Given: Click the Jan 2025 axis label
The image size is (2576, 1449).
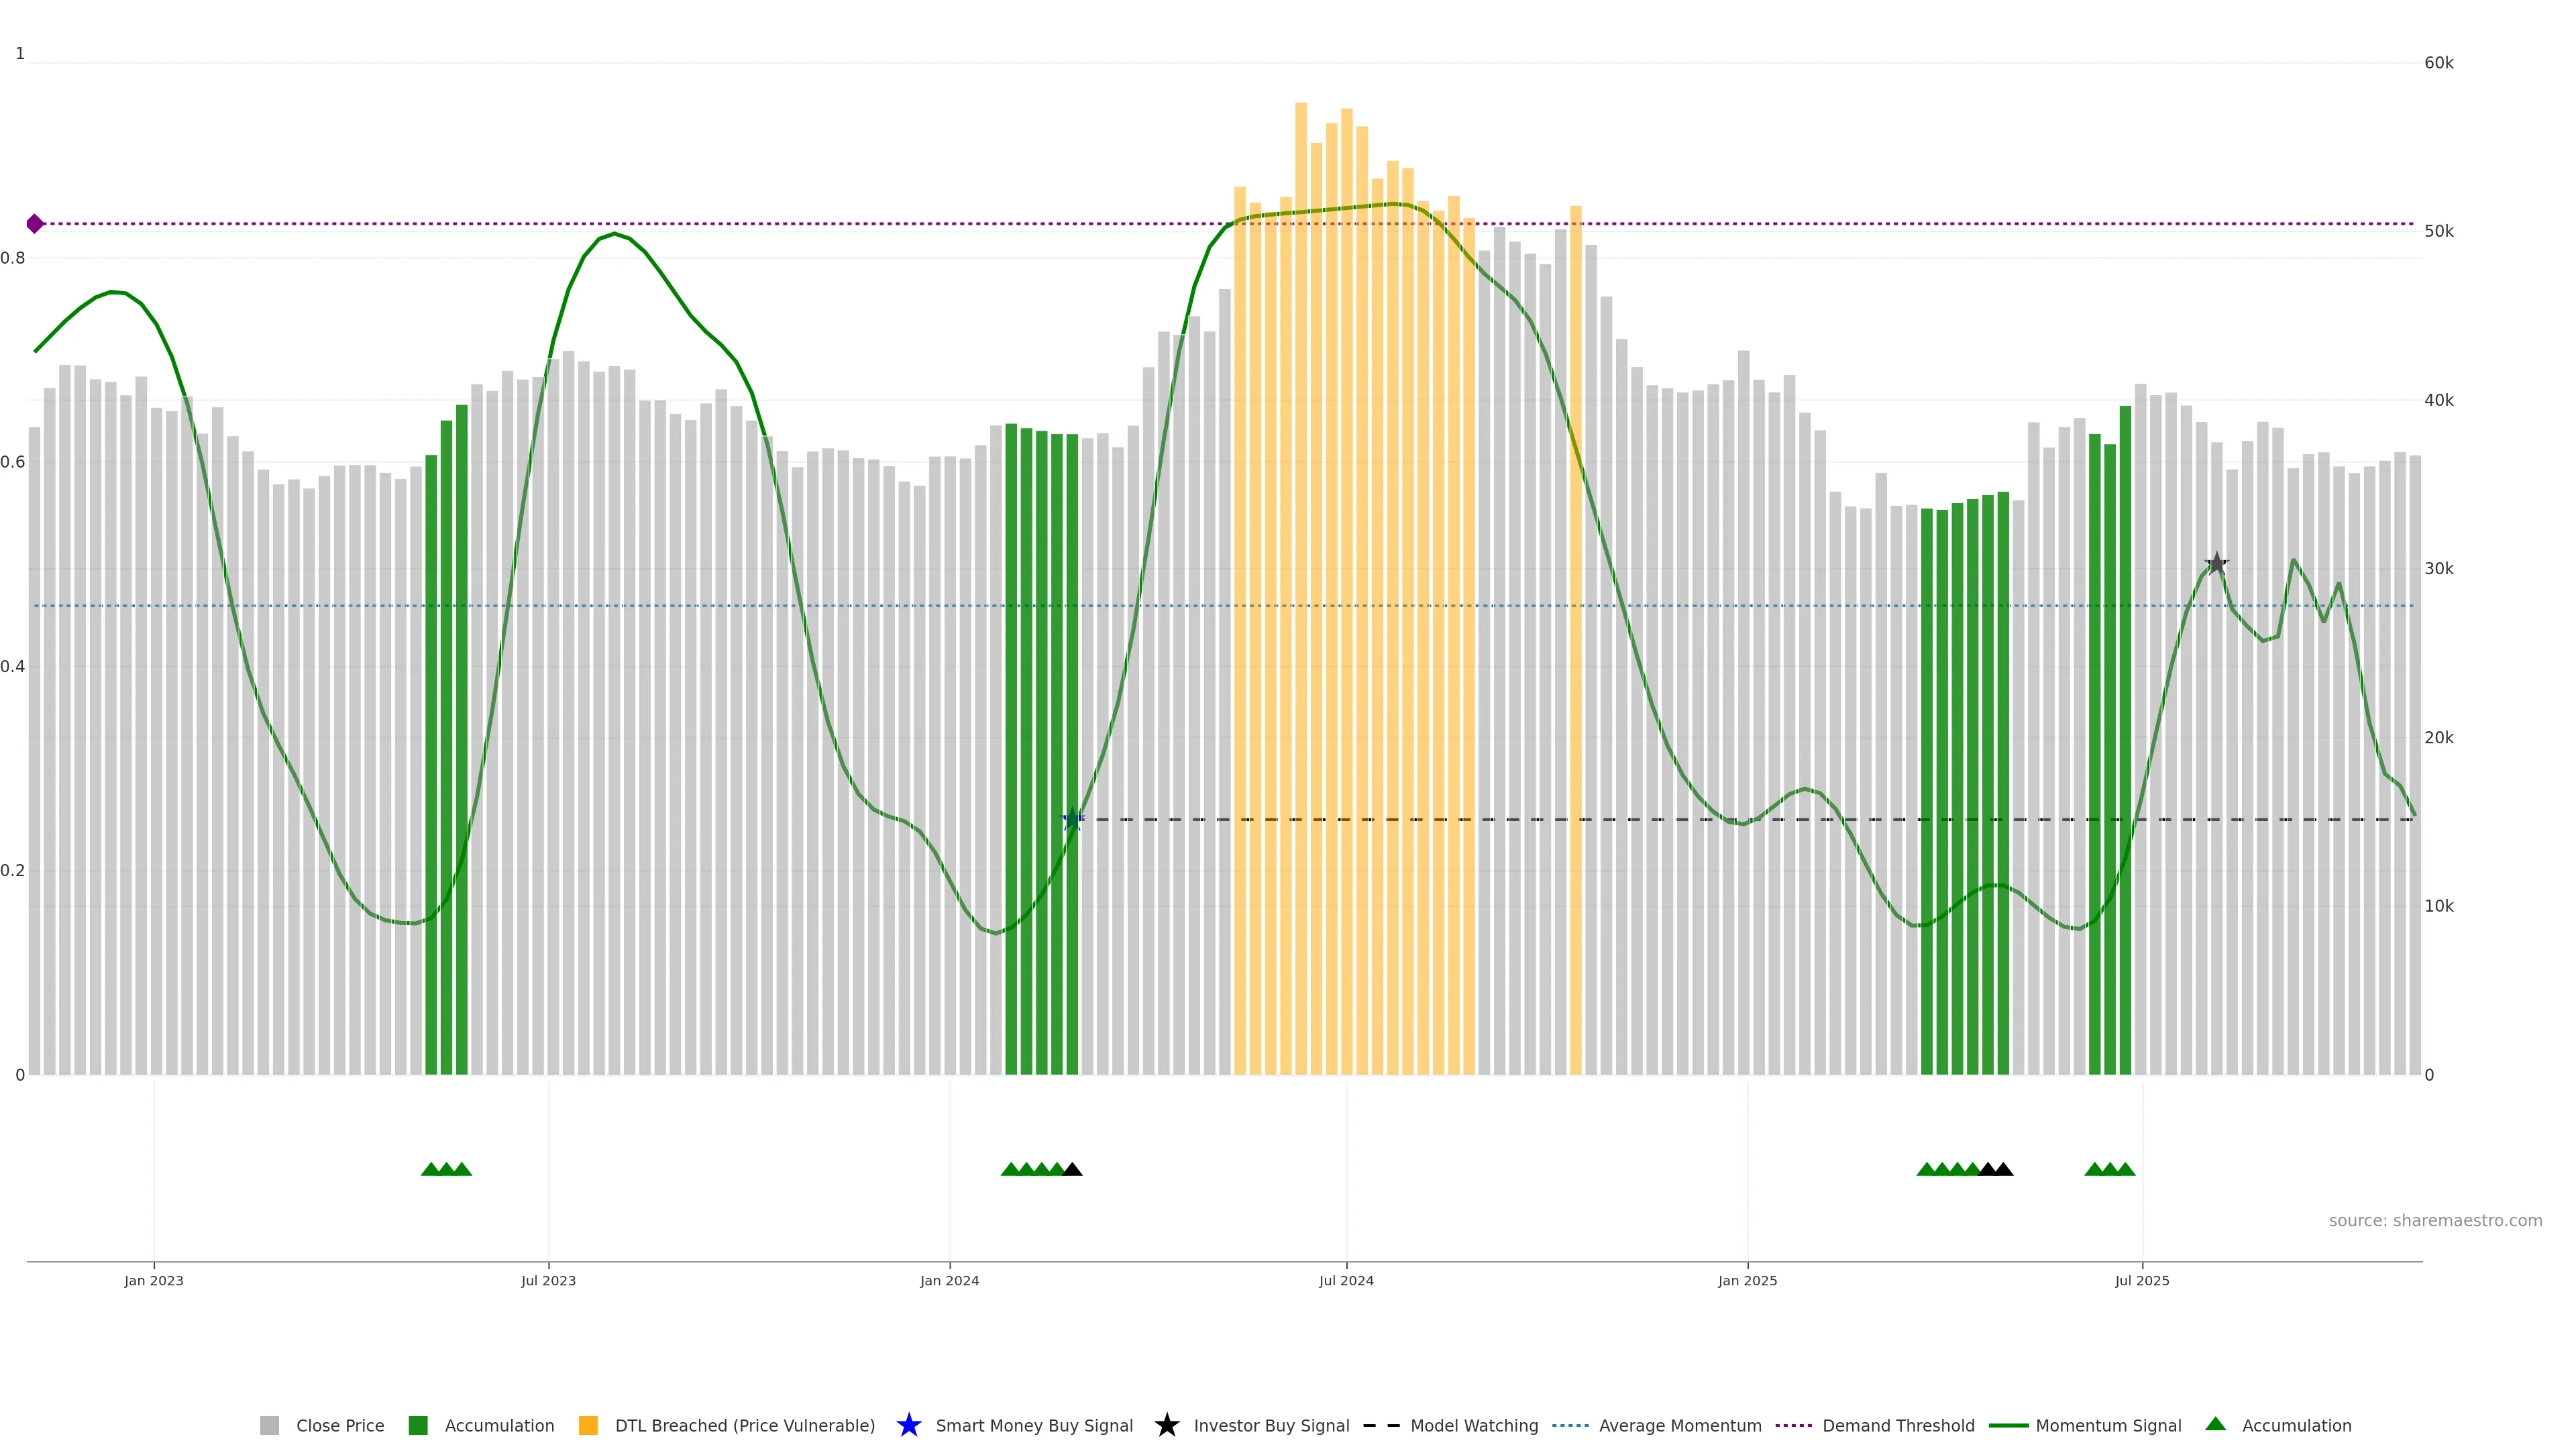Looking at the screenshot, I should tap(1747, 1281).
